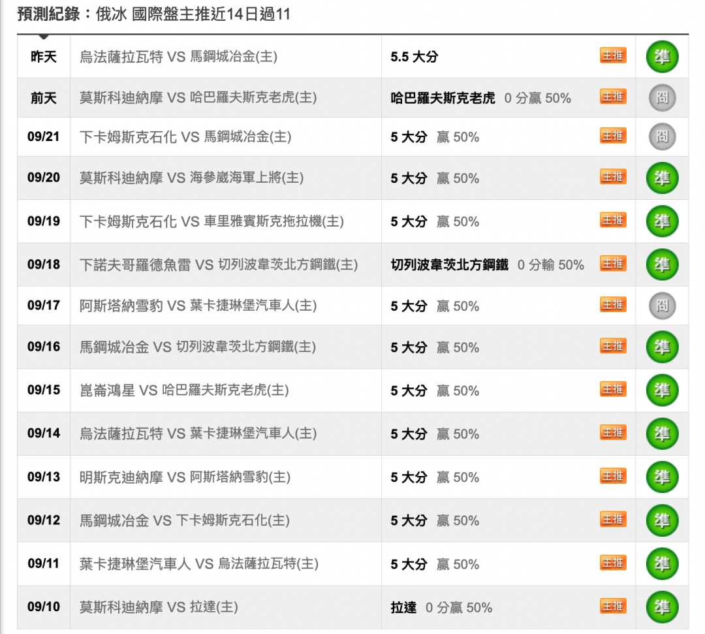
Task: Select match 馬鋼城冶金 VS 切列波韋茨北方鋼鐵(主)
Action: click(198, 347)
